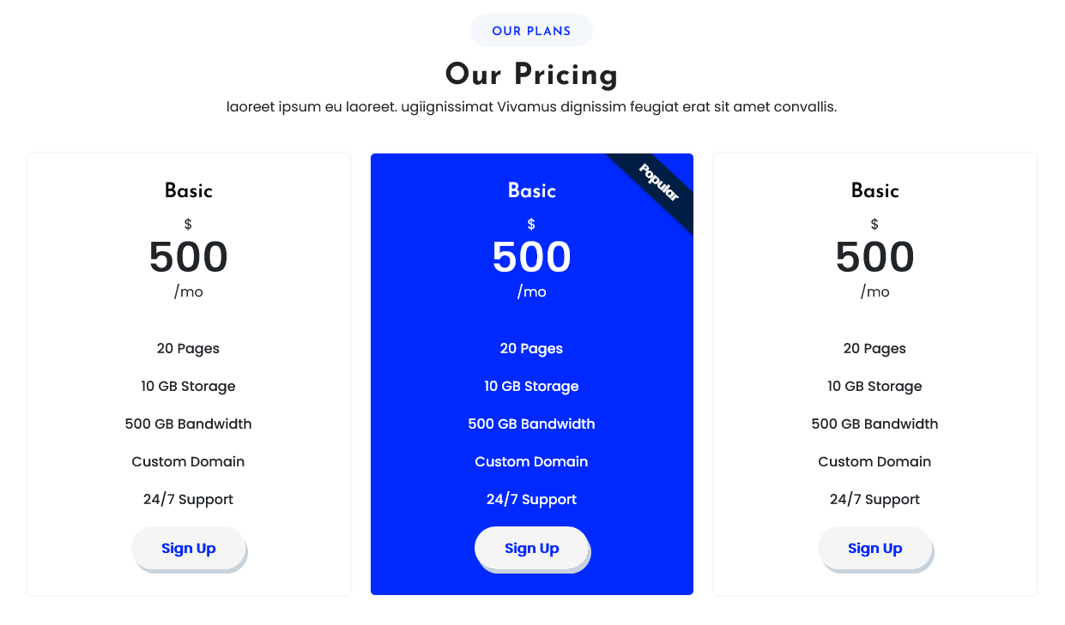The height and width of the screenshot is (625, 1065).
Task: Click 500 GB Bandwidth on the right card
Action: tap(874, 424)
